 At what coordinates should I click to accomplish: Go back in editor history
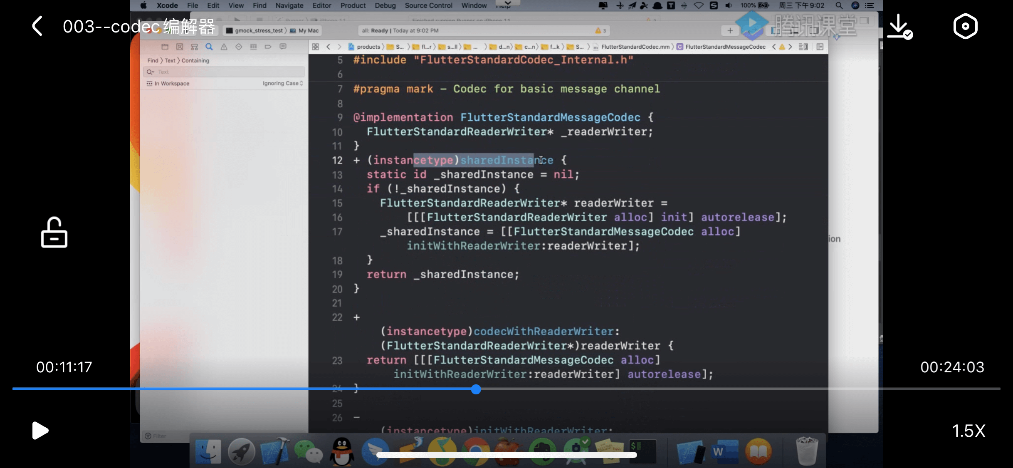pos(329,47)
